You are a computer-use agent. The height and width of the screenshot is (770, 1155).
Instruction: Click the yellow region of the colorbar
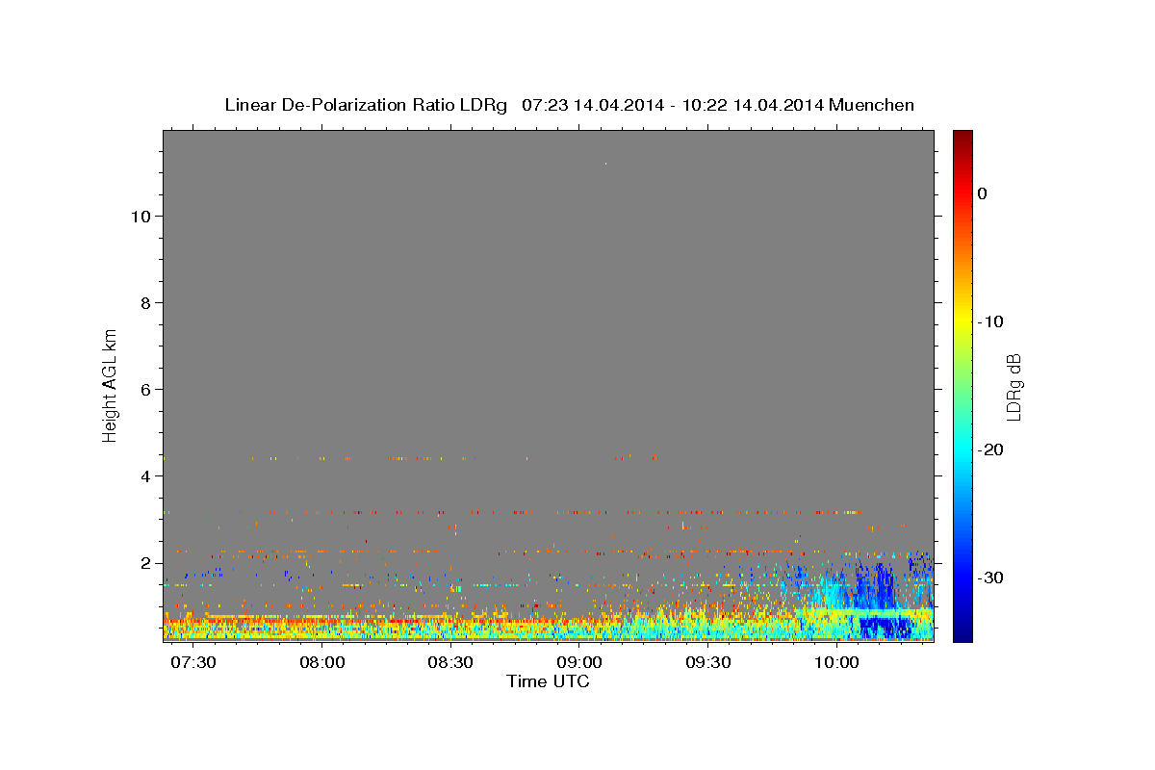pyautogui.click(x=962, y=321)
